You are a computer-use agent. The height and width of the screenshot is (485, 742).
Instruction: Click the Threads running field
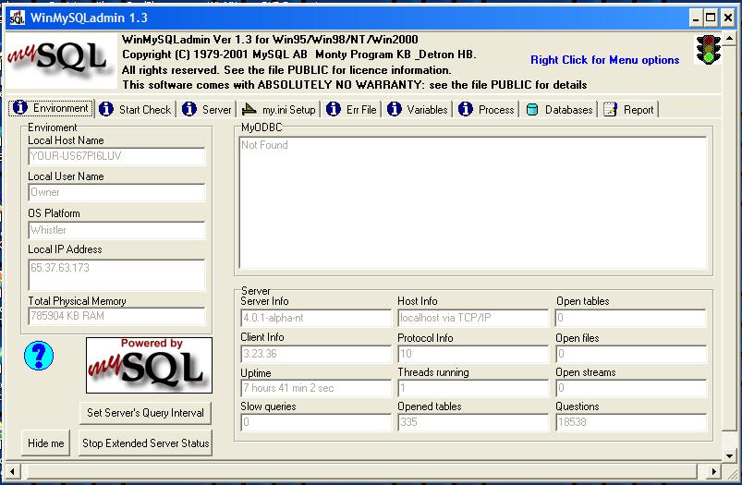coord(473,388)
